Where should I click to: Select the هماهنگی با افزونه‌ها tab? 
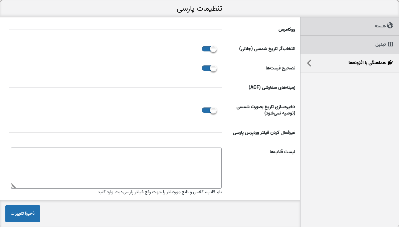(x=350, y=63)
